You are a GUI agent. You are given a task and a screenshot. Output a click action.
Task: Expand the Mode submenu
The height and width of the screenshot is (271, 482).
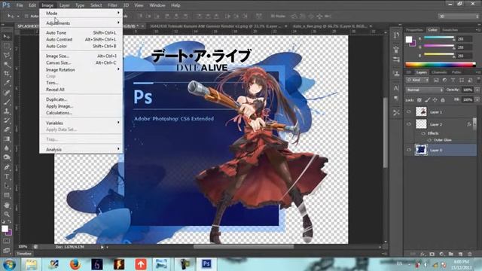(x=81, y=14)
